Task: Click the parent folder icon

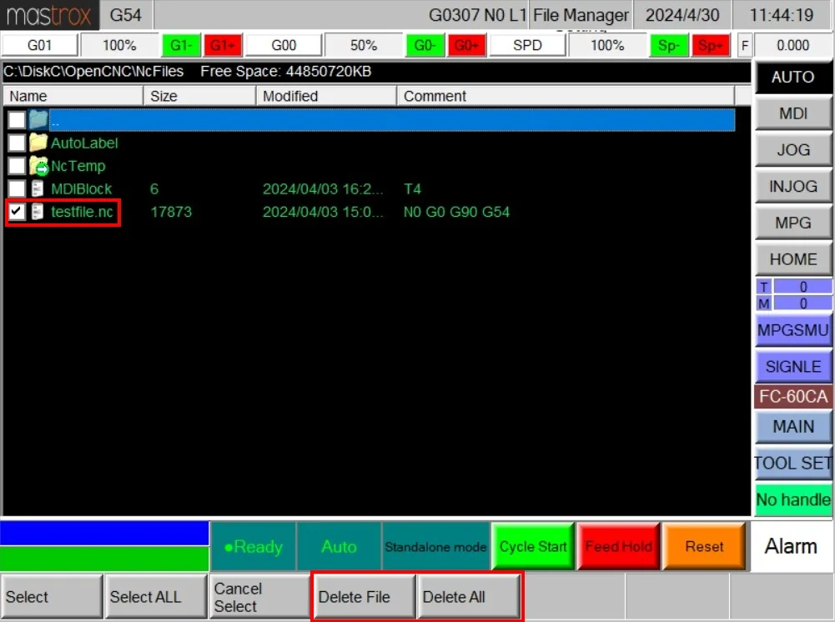Action: click(38, 120)
